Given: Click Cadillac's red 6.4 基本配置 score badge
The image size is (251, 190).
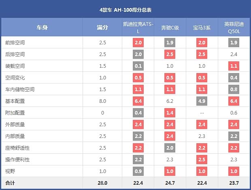Looking at the screenshot, I should 138,101.
